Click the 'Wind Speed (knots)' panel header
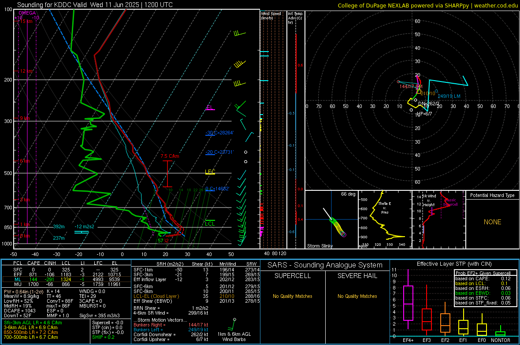 [x=271, y=15]
